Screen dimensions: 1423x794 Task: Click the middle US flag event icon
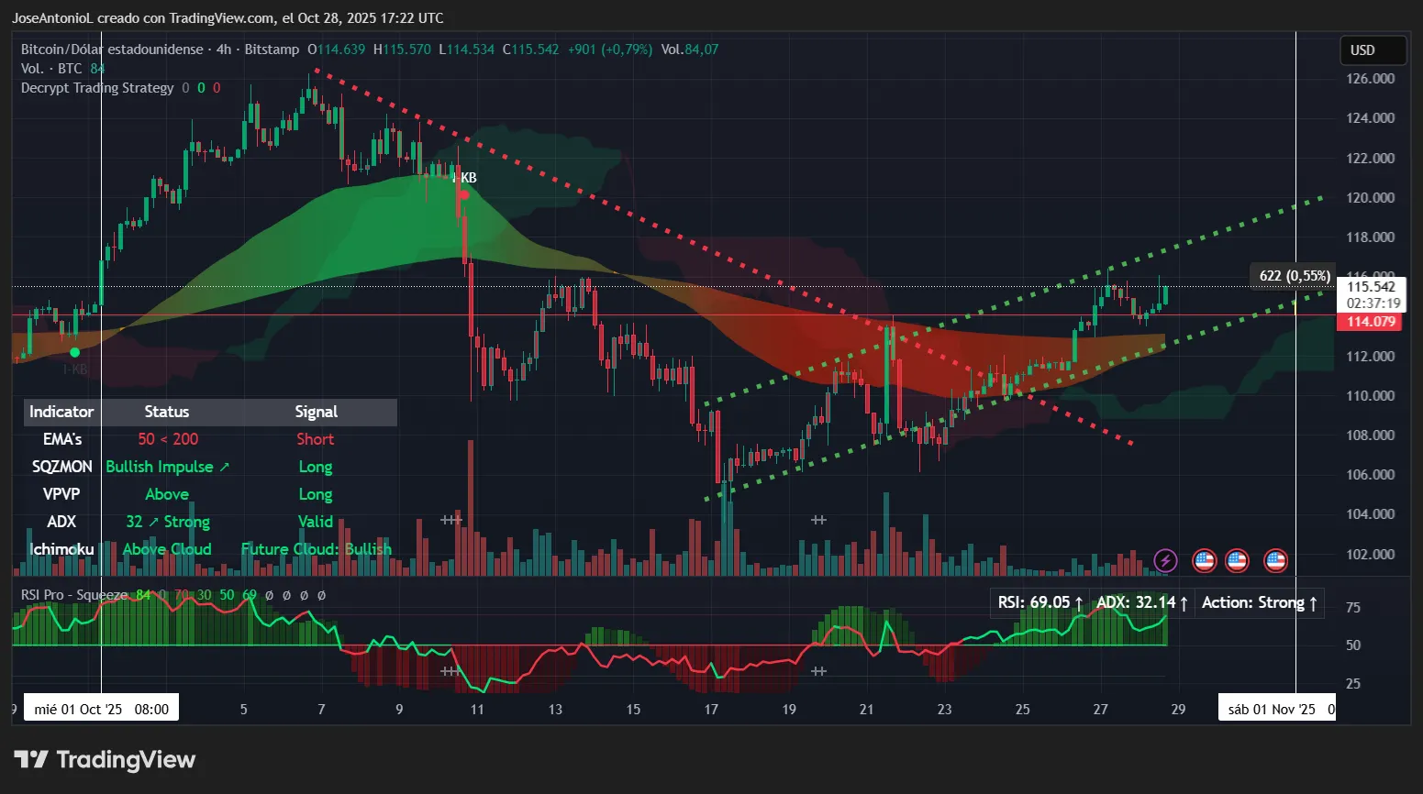1237,560
